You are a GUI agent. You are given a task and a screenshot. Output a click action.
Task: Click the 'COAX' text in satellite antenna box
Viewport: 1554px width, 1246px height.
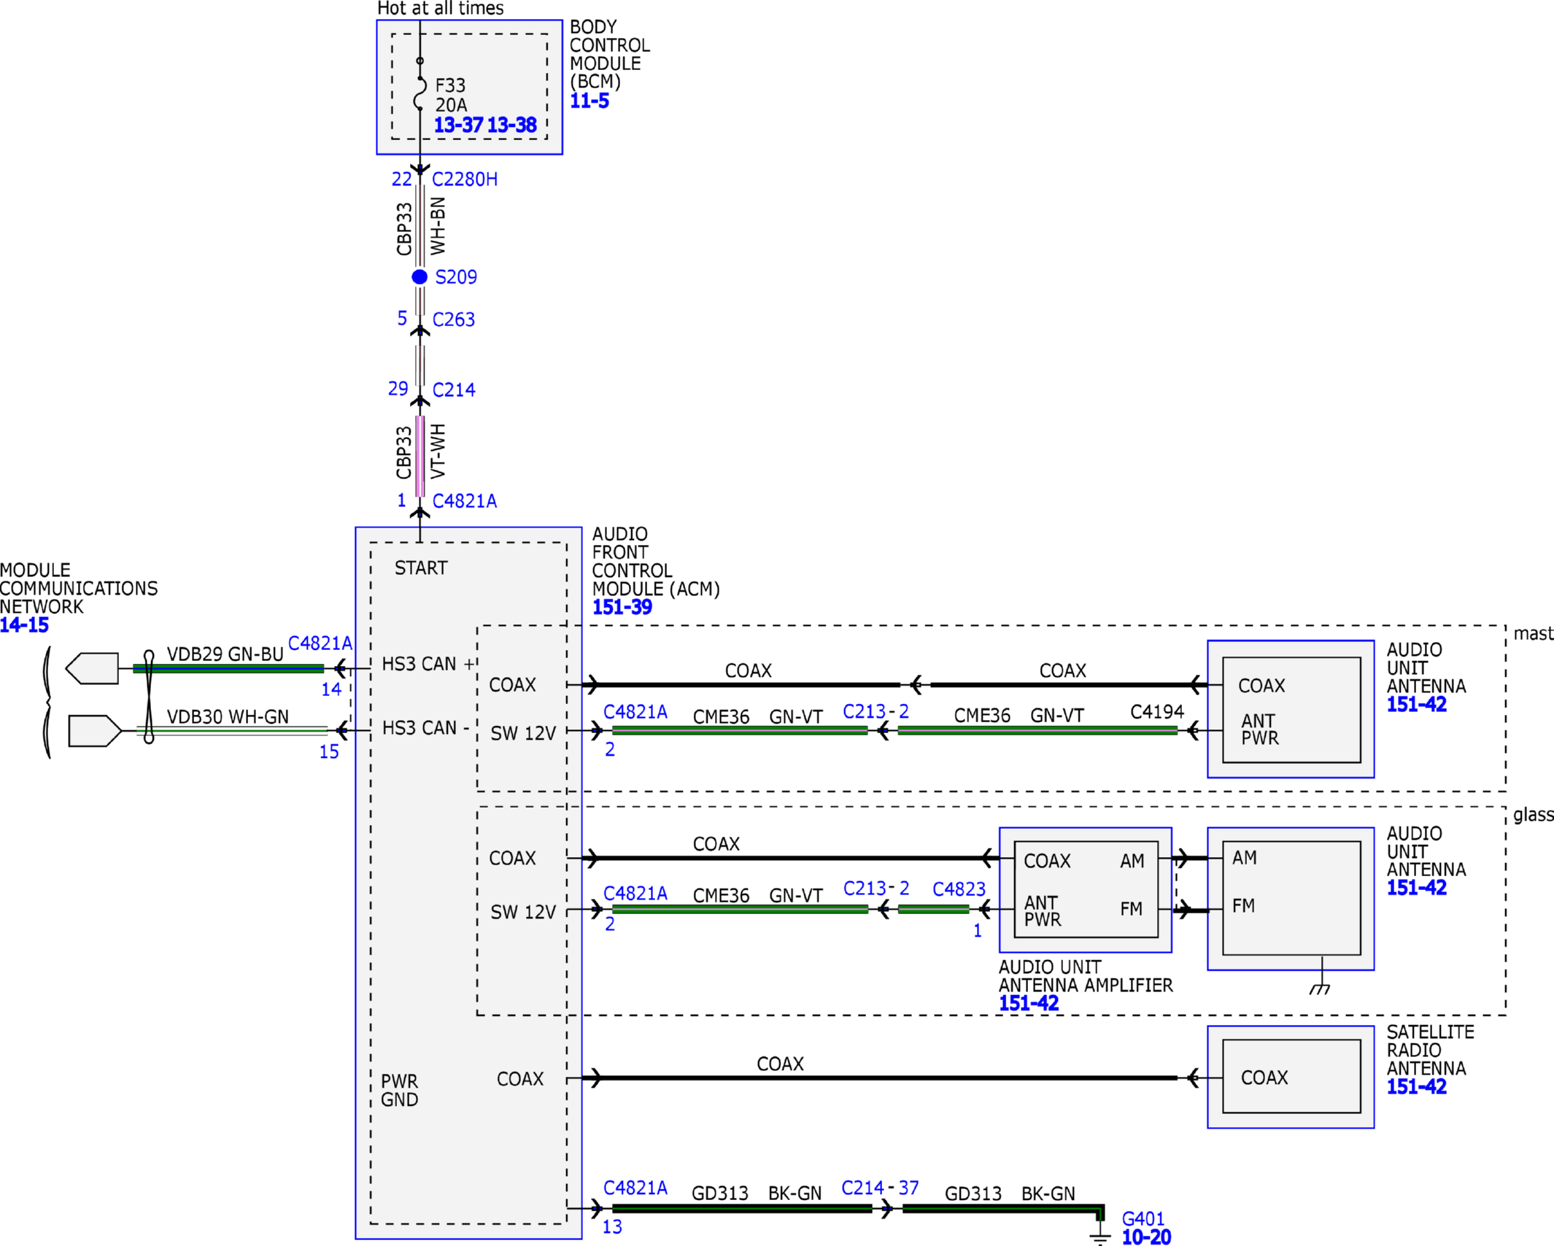[x=1264, y=1077]
